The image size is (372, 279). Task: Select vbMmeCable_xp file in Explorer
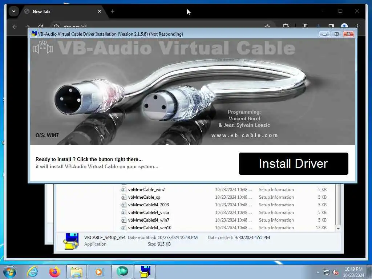144,197
